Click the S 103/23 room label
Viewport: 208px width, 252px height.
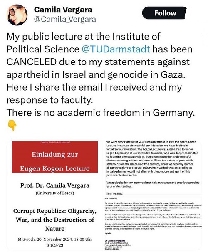(x=55, y=245)
